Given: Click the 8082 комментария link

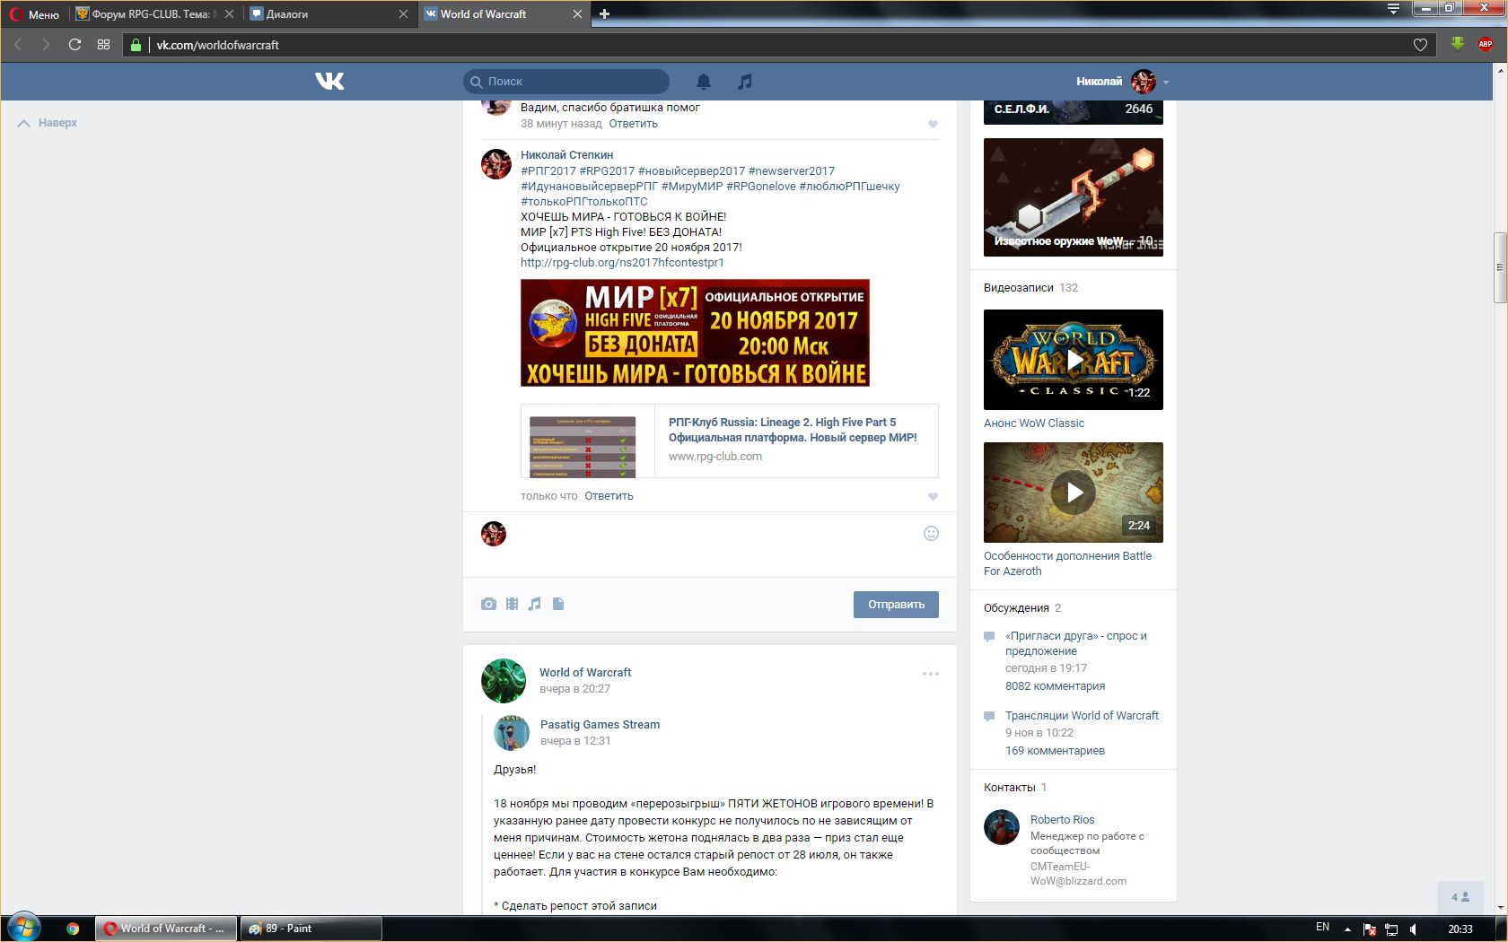Looking at the screenshot, I should (x=1055, y=686).
